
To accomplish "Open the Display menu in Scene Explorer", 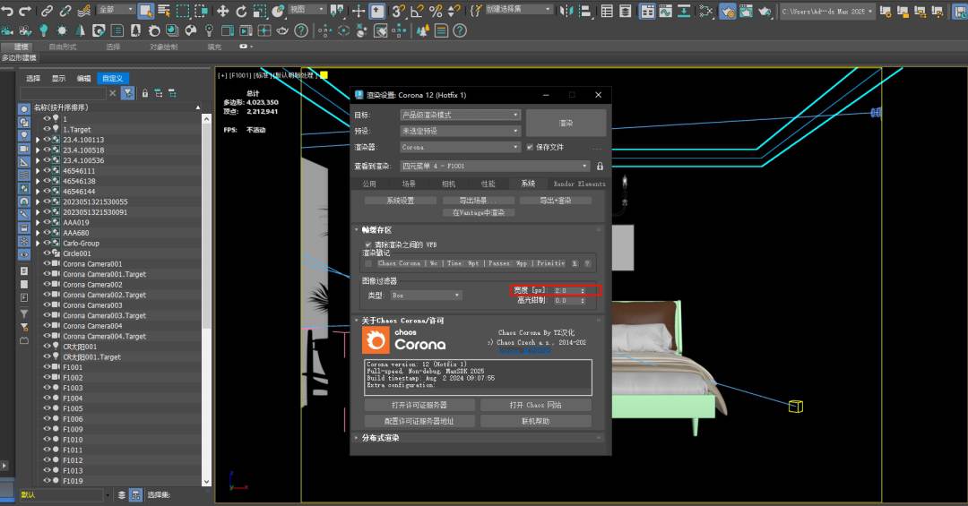I will pyautogui.click(x=58, y=79).
